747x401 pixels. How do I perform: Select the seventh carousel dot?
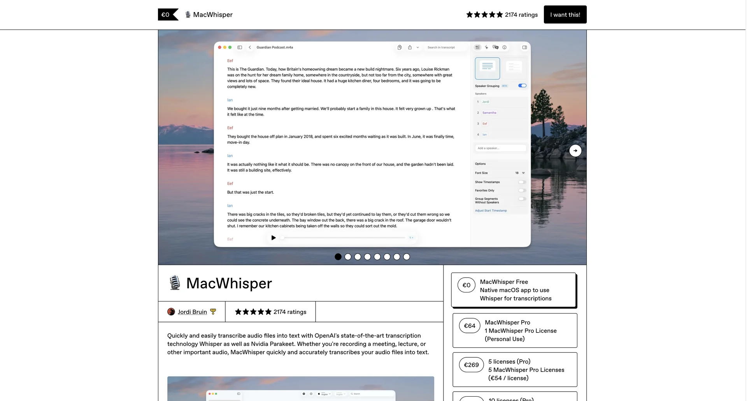396,257
